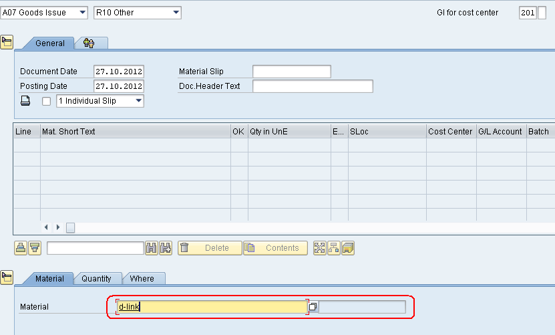Expand the A07 Goods Issue dropdown

click(44, 13)
